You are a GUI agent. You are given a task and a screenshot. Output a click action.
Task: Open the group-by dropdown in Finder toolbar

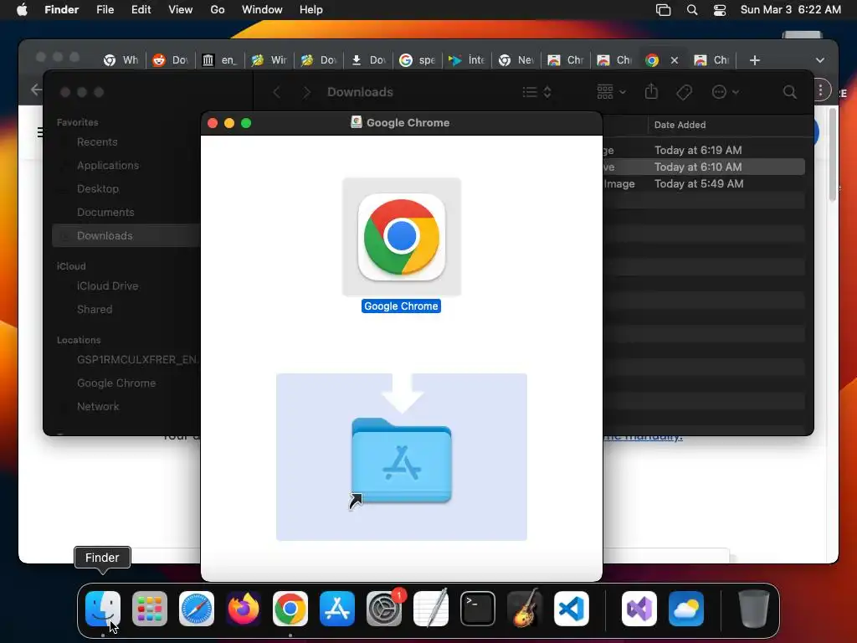point(611,92)
